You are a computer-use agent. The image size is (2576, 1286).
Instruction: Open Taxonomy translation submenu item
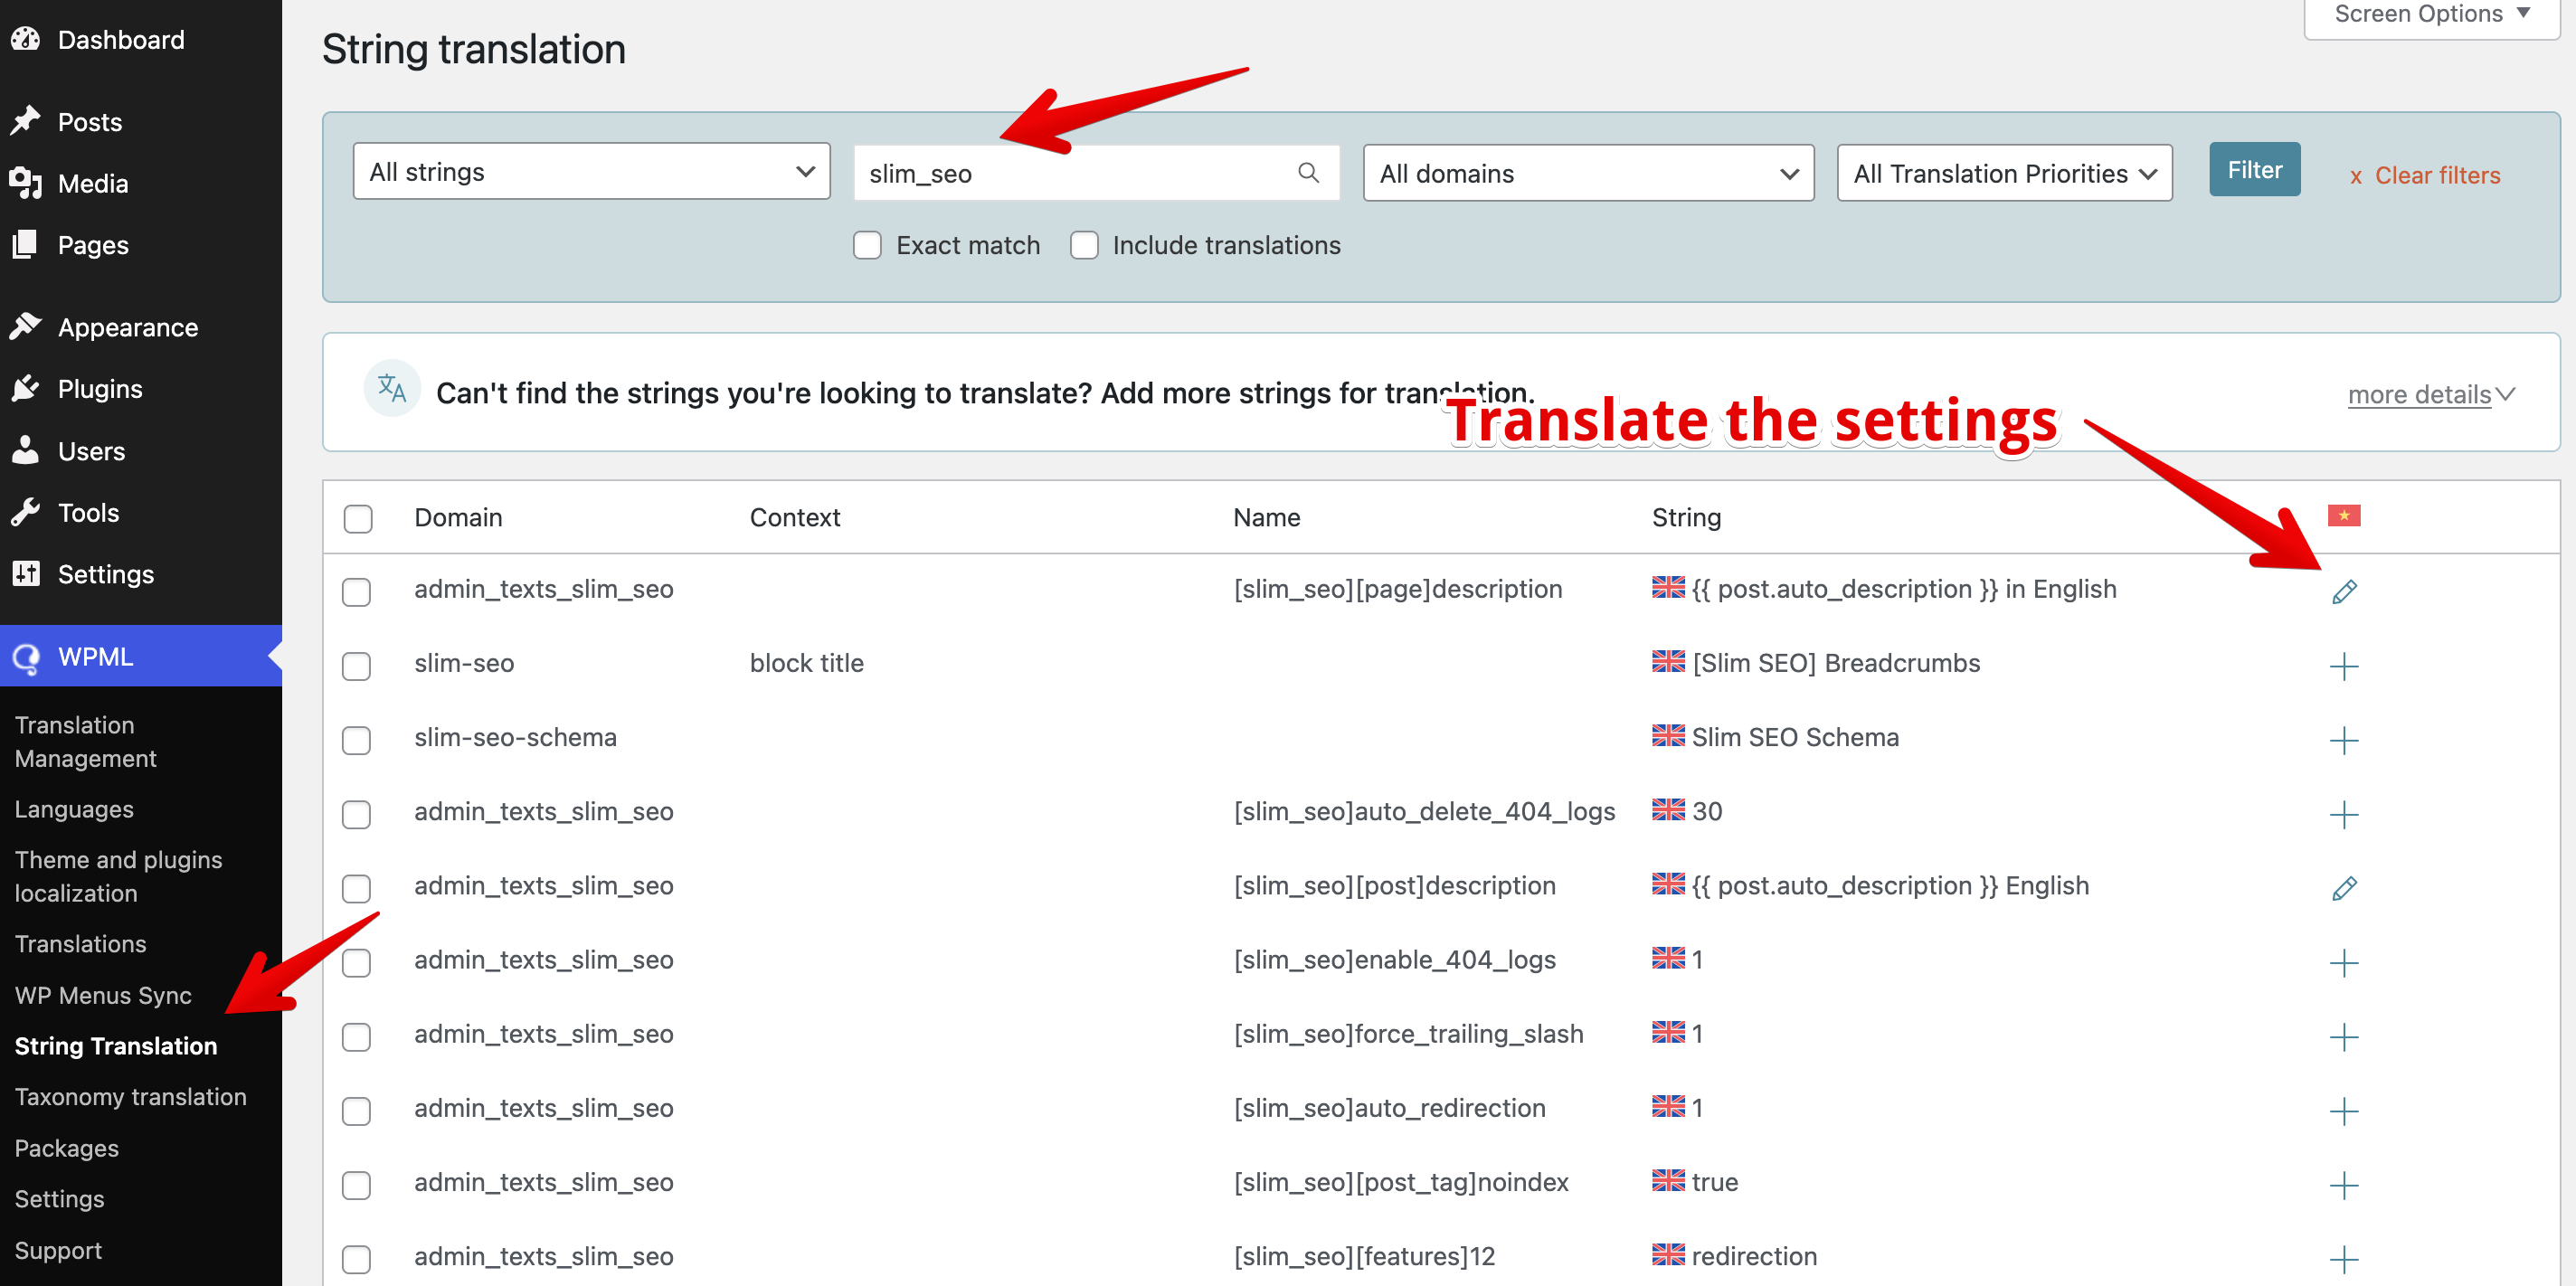pyautogui.click(x=130, y=1096)
